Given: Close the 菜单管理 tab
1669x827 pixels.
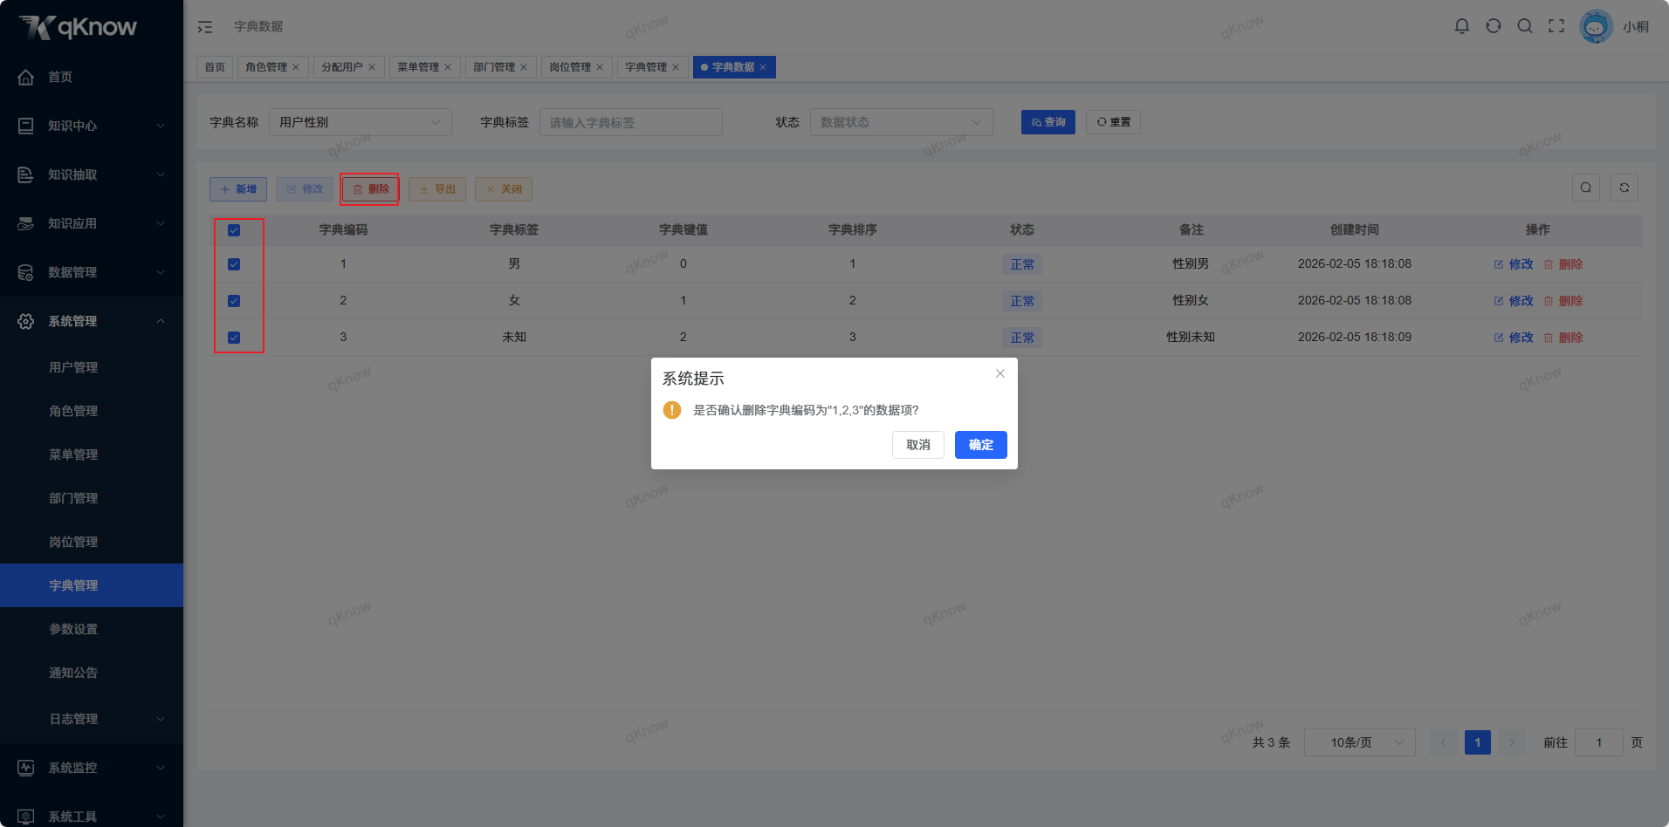Looking at the screenshot, I should (448, 67).
